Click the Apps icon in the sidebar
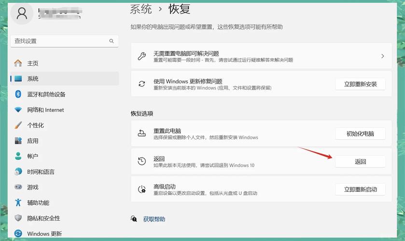 [18, 141]
